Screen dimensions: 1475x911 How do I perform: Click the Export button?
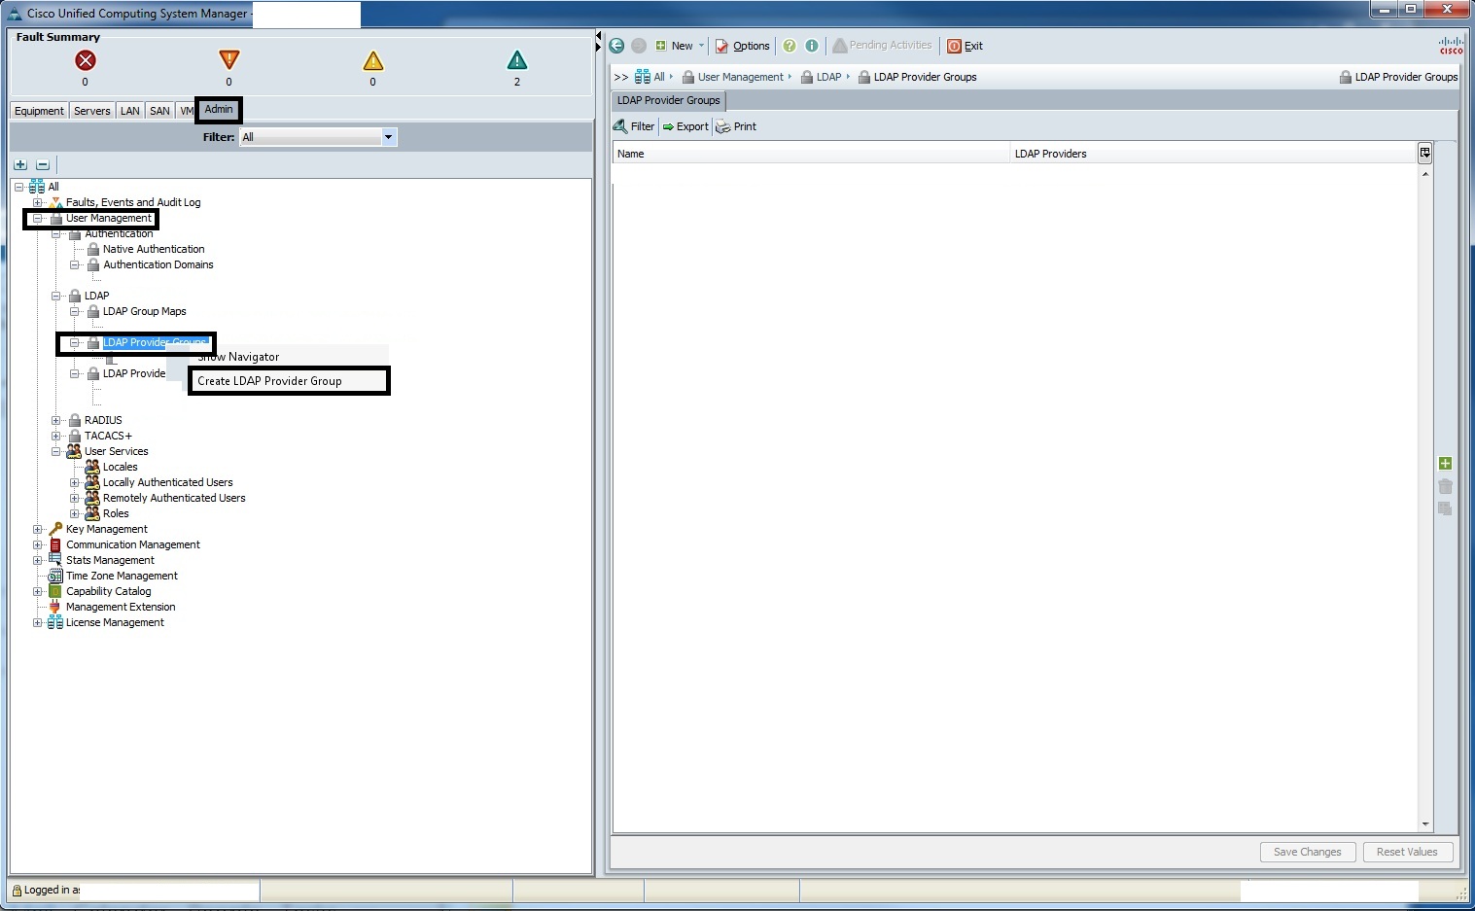(685, 126)
